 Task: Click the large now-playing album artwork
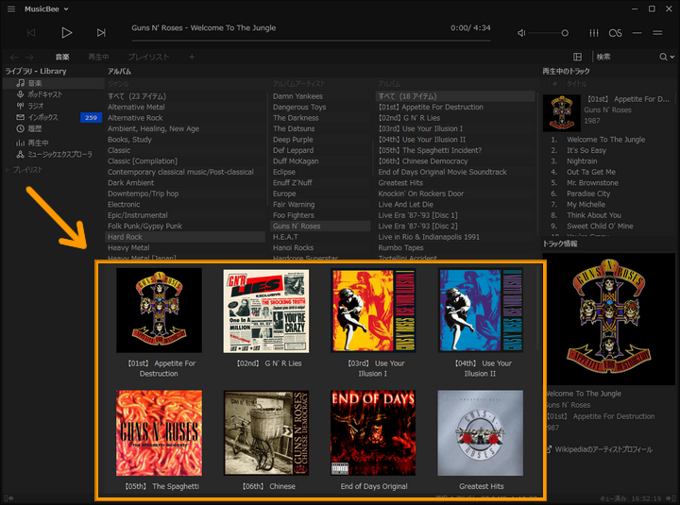coord(609,319)
